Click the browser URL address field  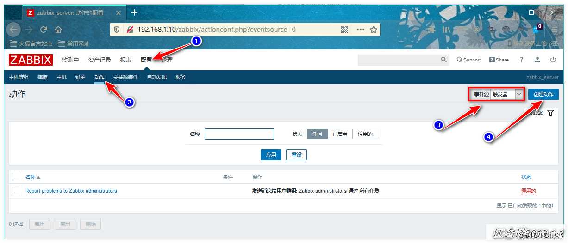236,30
